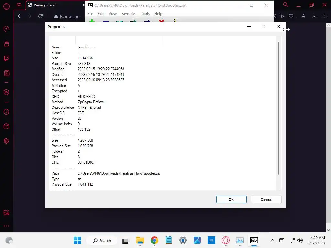Open the Player sidebar icon

6,92
